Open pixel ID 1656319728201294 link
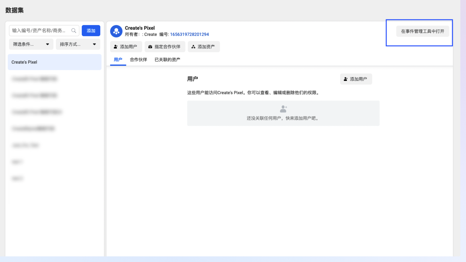 189,34
